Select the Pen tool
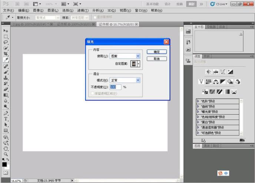This screenshot has width=255, height=183. click(x=6, y=113)
